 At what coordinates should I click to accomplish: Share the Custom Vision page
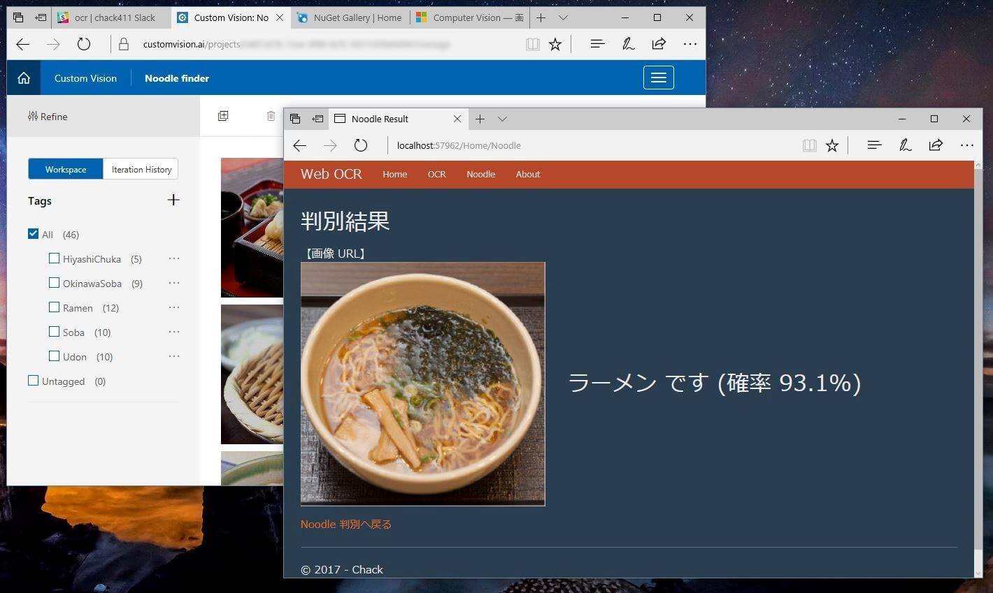tap(659, 44)
